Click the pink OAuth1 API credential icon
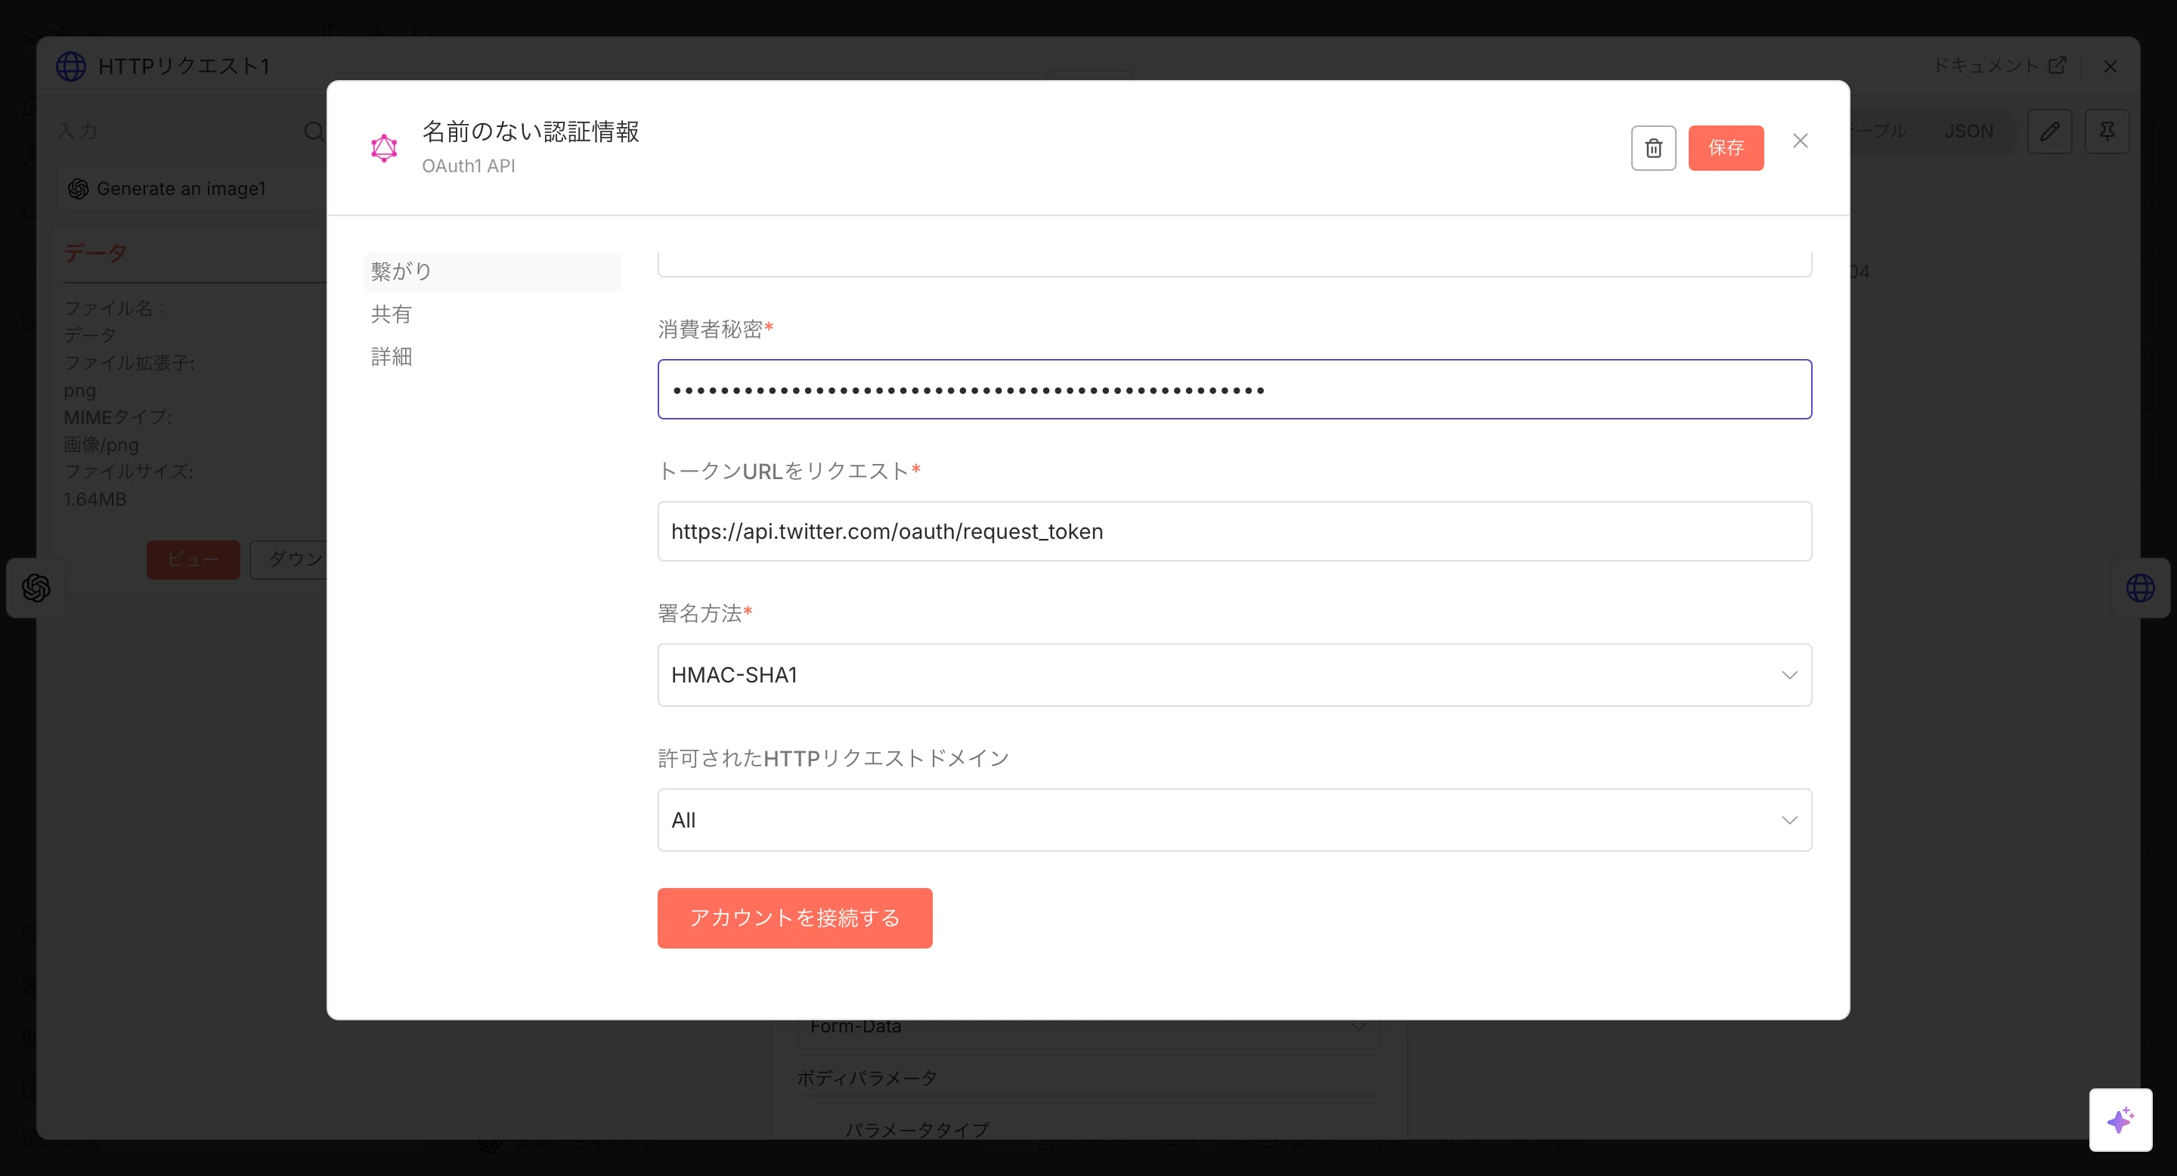The height and width of the screenshot is (1176, 2177). (x=384, y=148)
